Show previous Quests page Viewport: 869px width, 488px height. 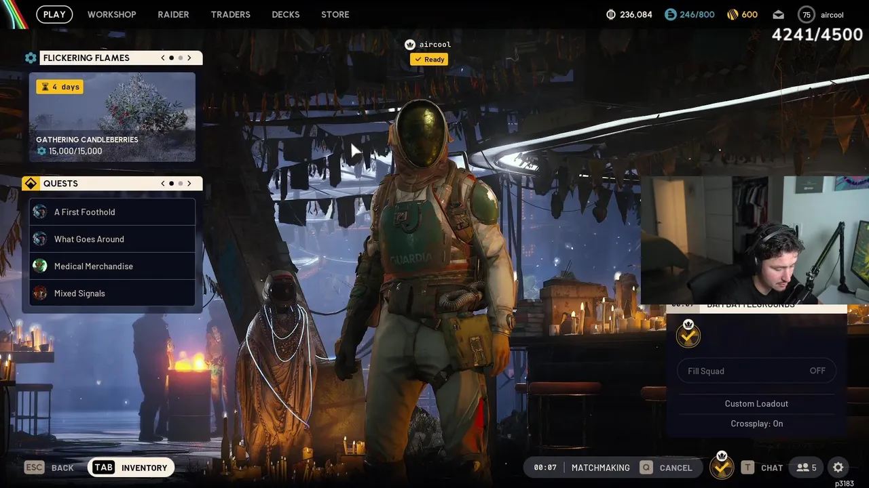pos(163,183)
